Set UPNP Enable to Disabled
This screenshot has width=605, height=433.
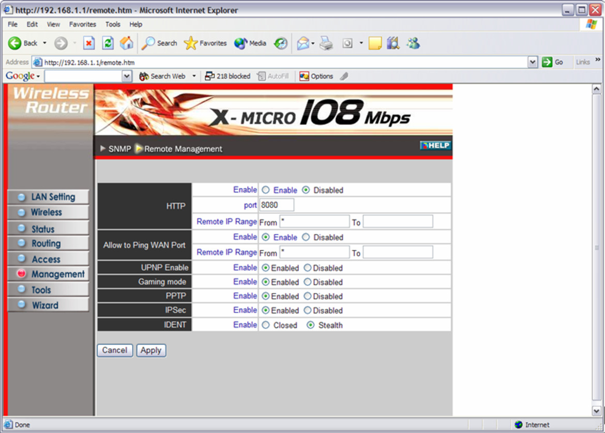coord(307,268)
